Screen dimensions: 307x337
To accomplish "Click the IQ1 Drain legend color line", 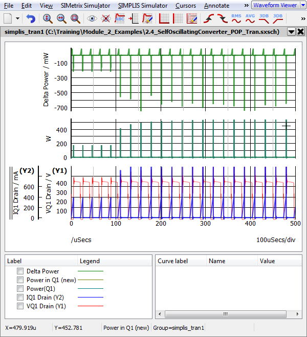I will tap(90, 298).
